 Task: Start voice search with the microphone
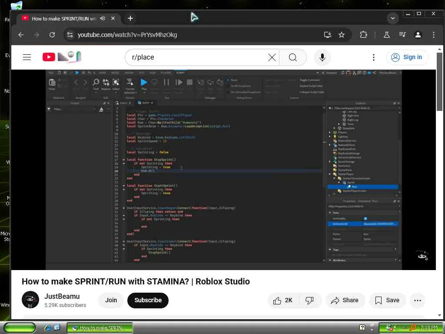tap(322, 57)
